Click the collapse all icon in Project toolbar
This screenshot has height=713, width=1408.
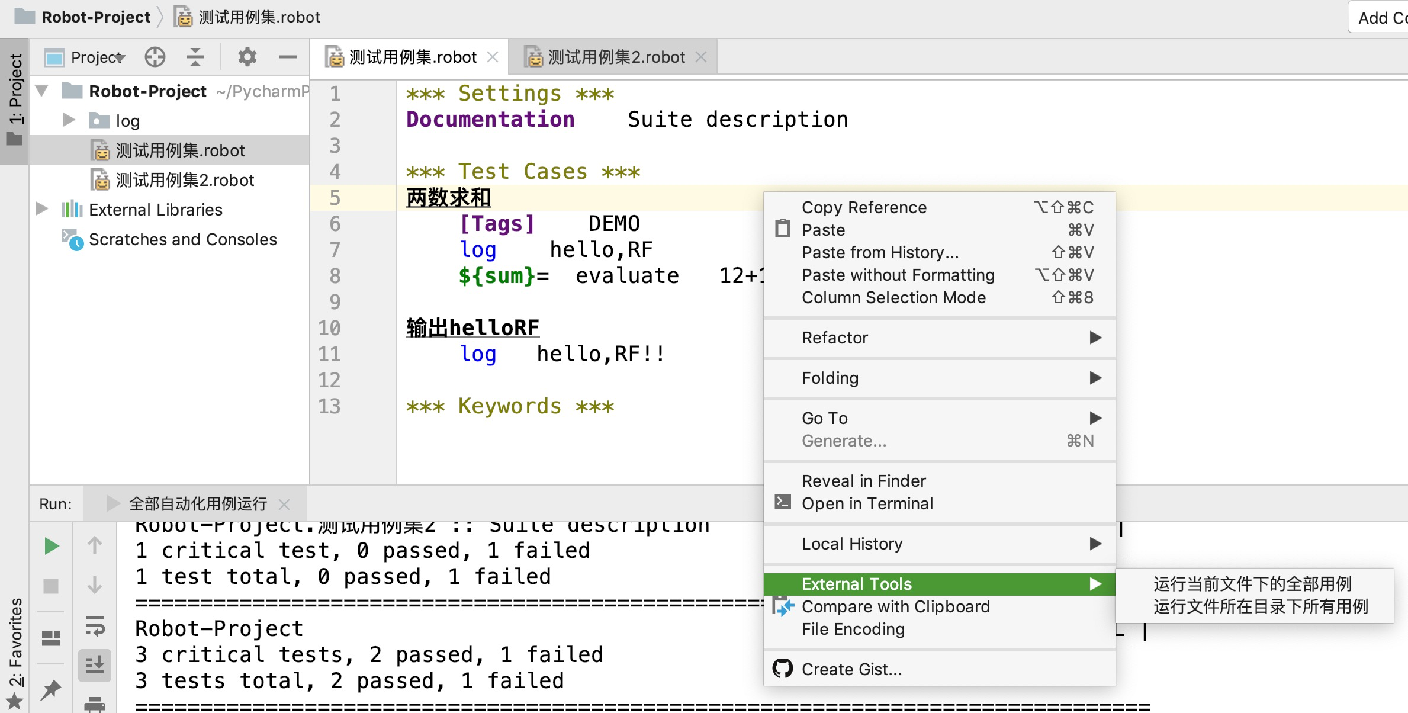point(195,57)
